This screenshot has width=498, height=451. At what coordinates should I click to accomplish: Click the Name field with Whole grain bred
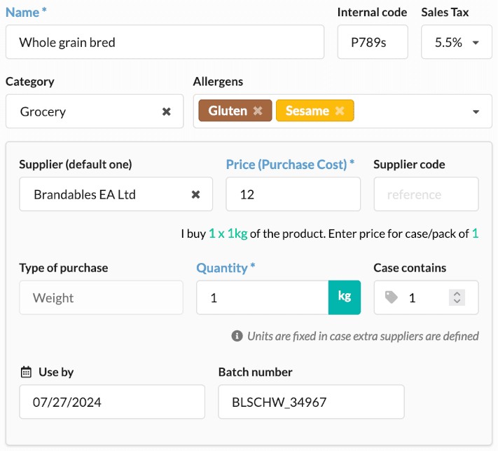165,42
